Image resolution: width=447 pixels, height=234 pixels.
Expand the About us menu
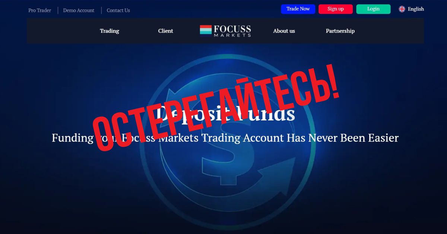click(x=284, y=31)
